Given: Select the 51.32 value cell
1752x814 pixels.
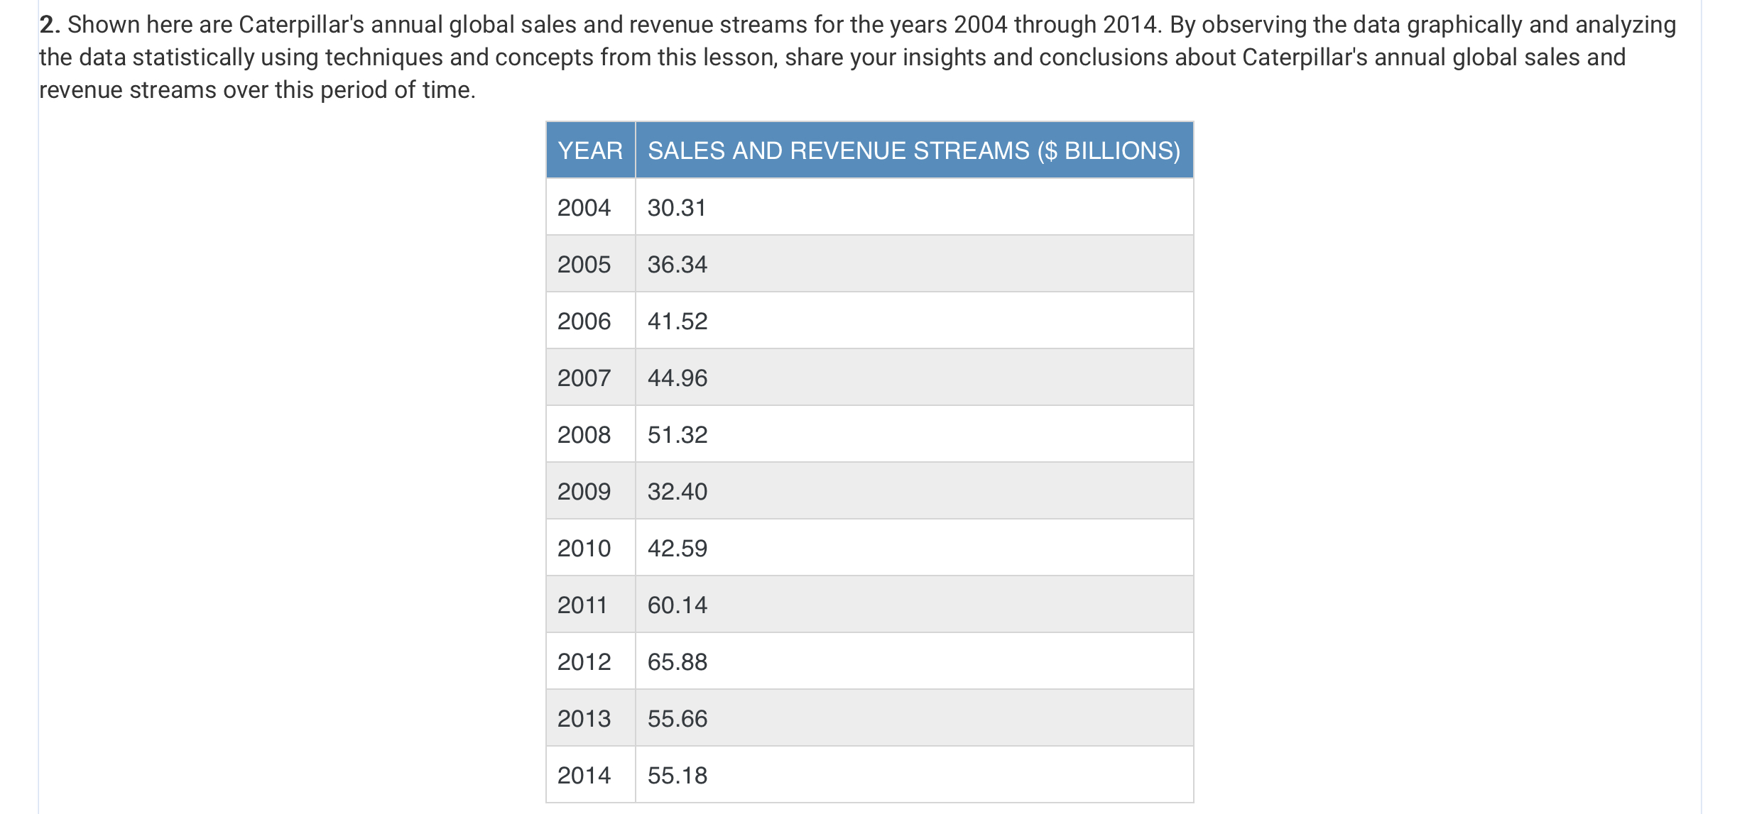Looking at the screenshot, I should click(914, 434).
